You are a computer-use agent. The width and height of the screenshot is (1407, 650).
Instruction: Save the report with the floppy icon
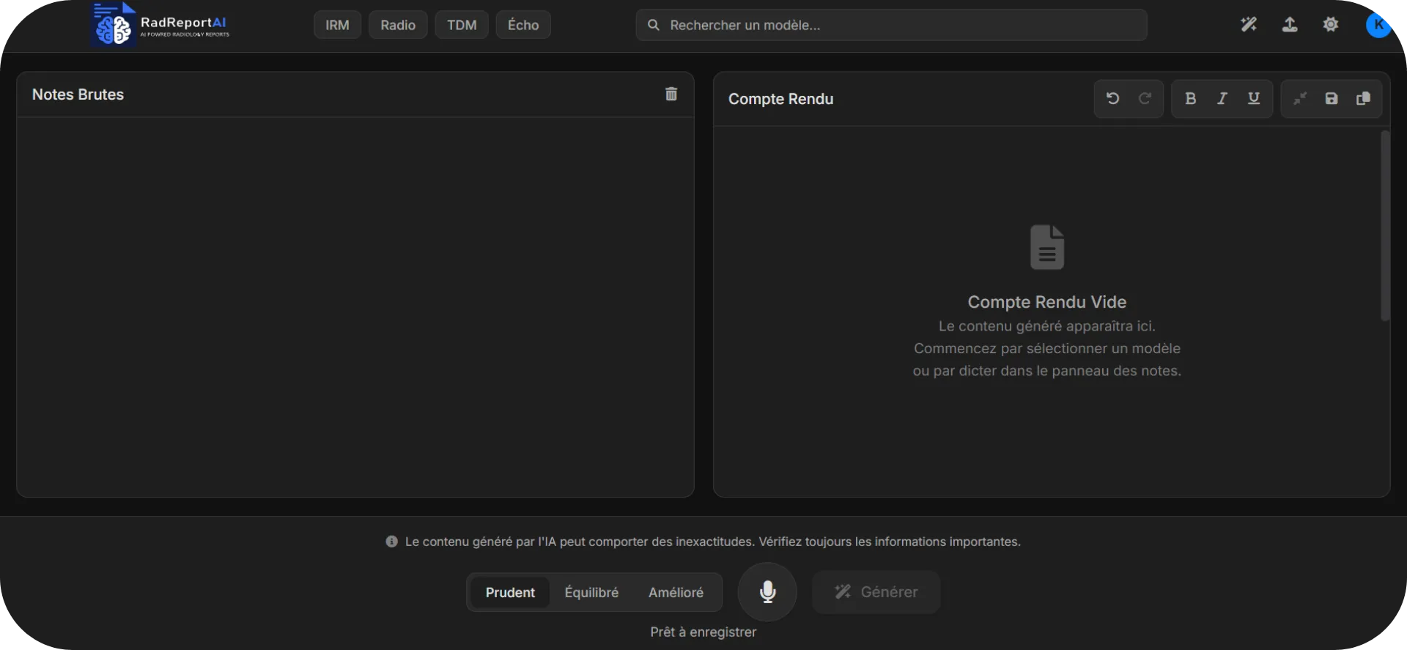click(x=1332, y=98)
